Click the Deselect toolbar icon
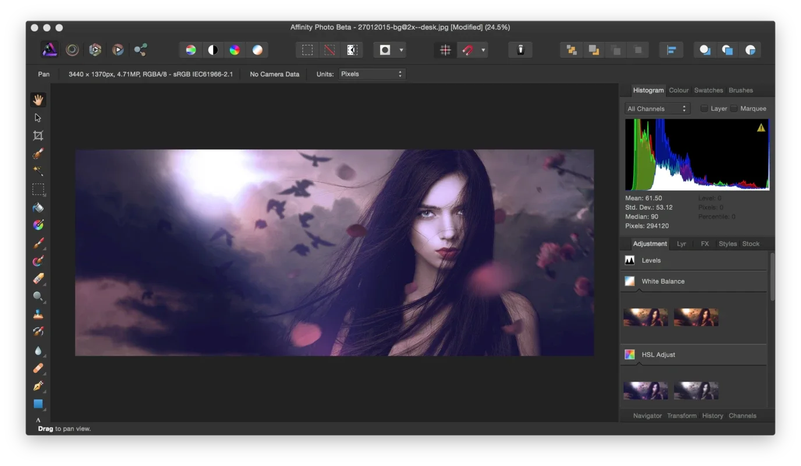801x466 pixels. tap(329, 50)
